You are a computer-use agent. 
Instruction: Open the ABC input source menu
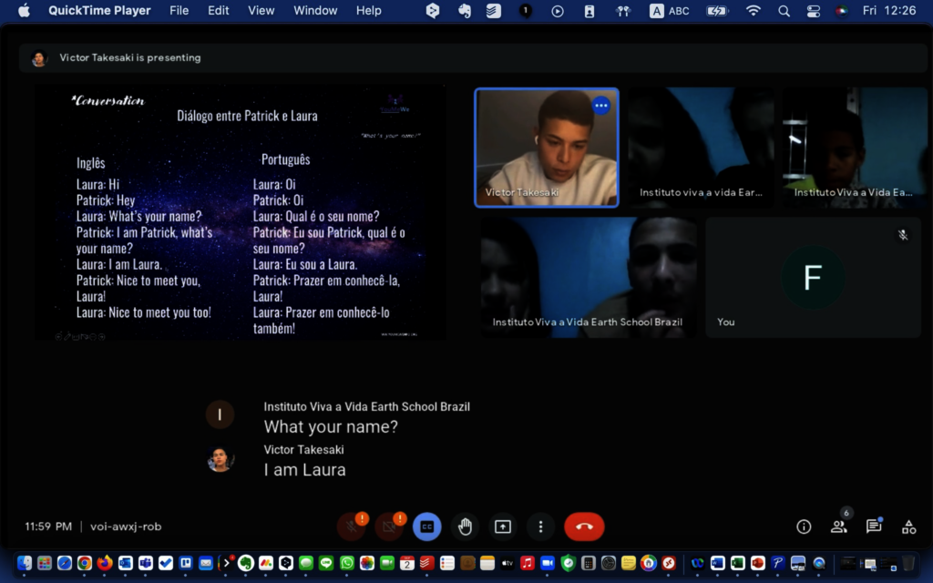[670, 11]
